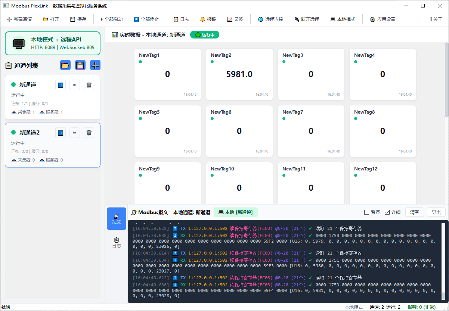
Task: Click the monitor icon in 本地模式 + 远程API card
Action: (x=19, y=43)
